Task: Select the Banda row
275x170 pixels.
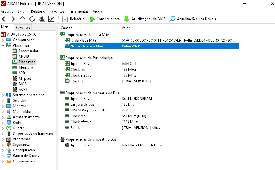Action: click(152, 128)
